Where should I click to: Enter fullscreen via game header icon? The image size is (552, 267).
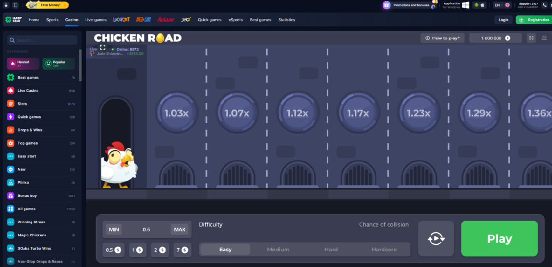531,38
